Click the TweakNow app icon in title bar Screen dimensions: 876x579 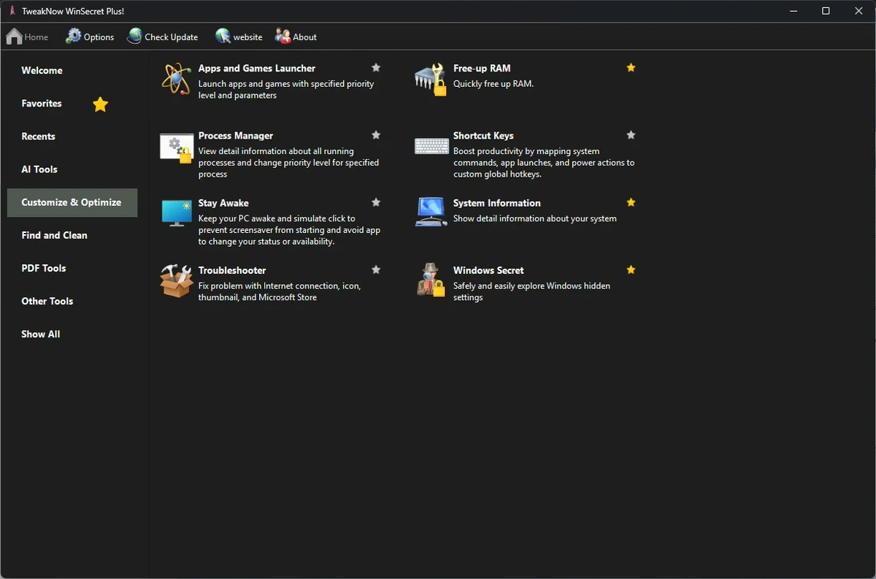(12, 11)
